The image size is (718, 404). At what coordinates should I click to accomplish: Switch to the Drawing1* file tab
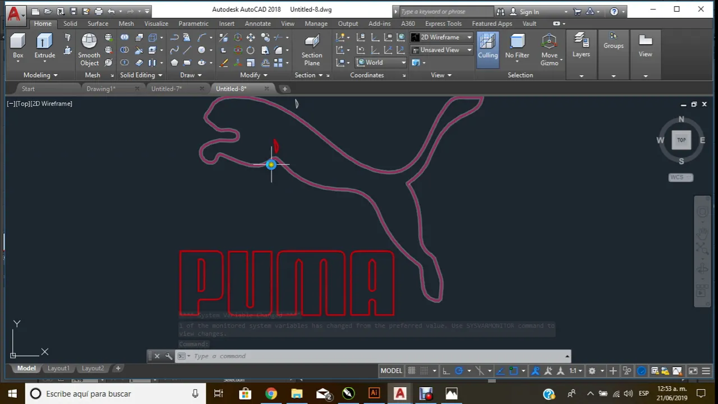[101, 89]
